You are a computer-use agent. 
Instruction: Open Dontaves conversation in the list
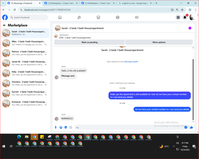25,103
